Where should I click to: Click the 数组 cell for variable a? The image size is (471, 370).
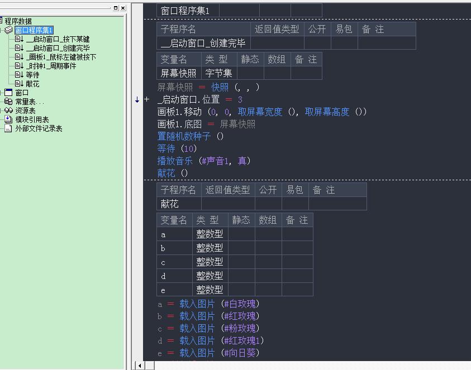coord(268,234)
